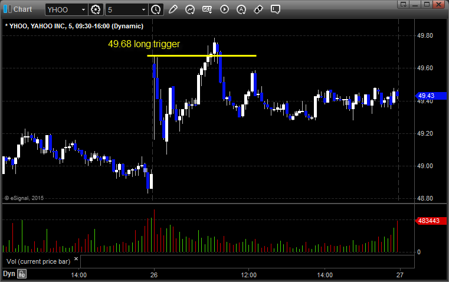Click the volume axis 0 label

419,253
